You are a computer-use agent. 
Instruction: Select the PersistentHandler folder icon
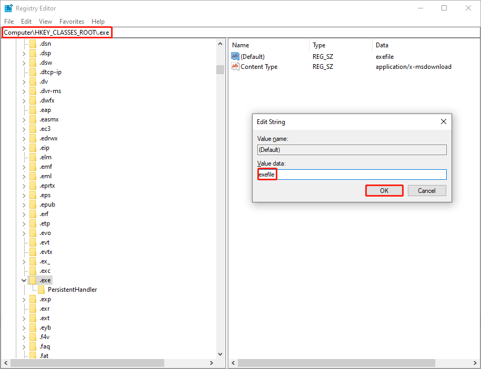(41, 290)
